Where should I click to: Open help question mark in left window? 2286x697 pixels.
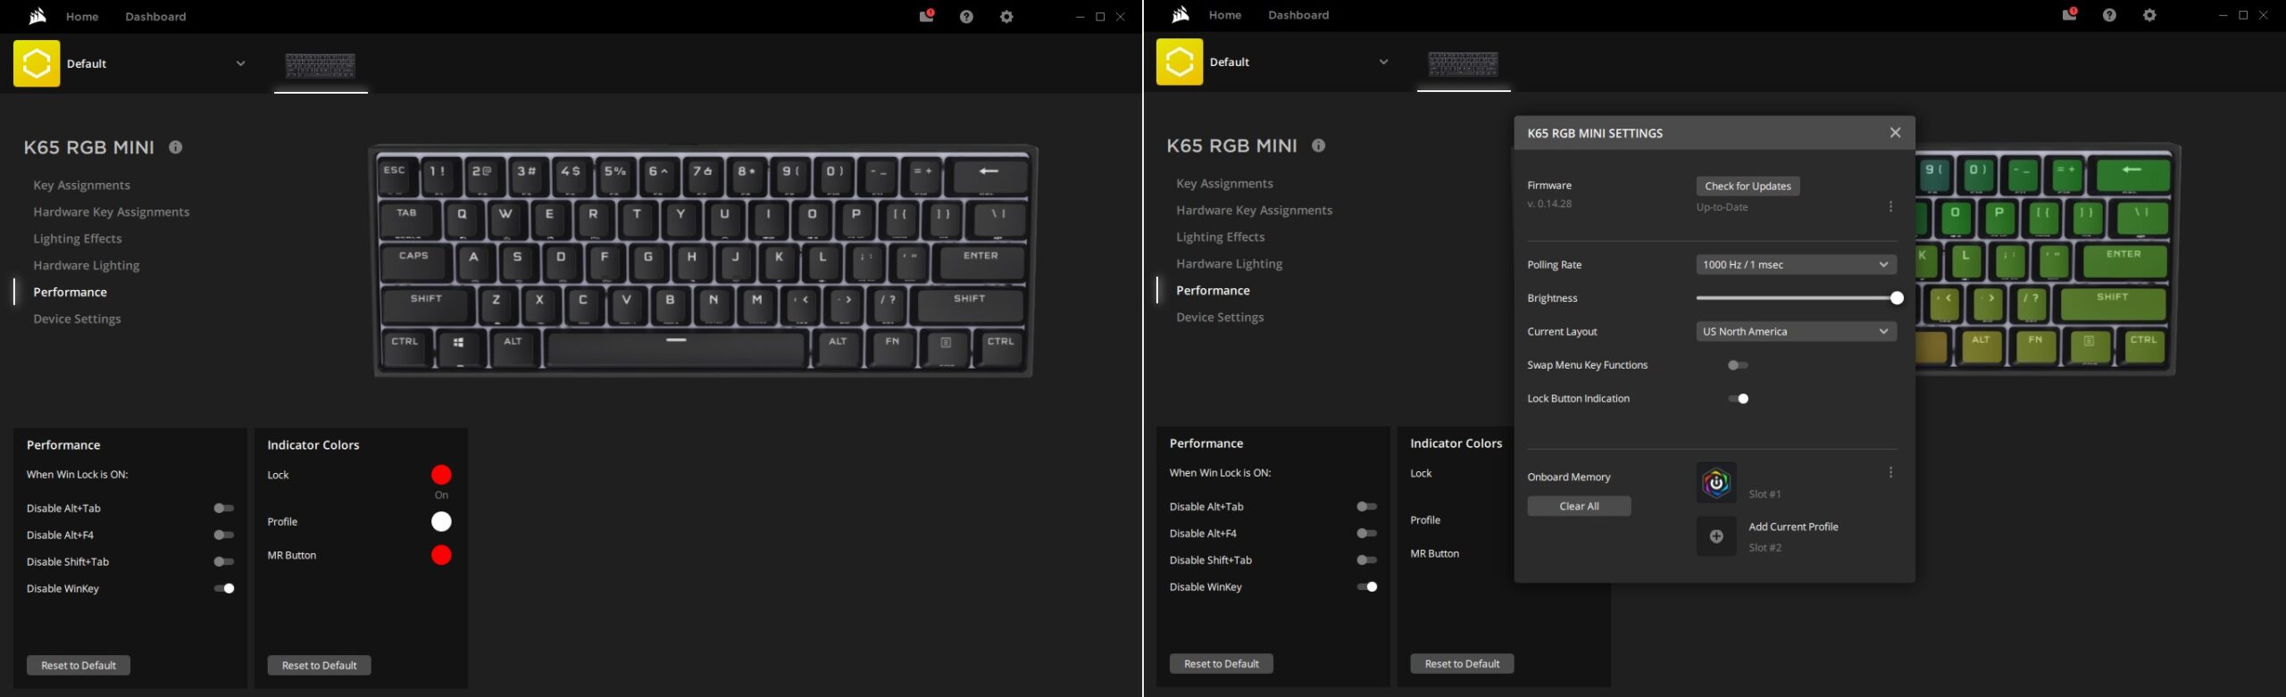tap(966, 17)
